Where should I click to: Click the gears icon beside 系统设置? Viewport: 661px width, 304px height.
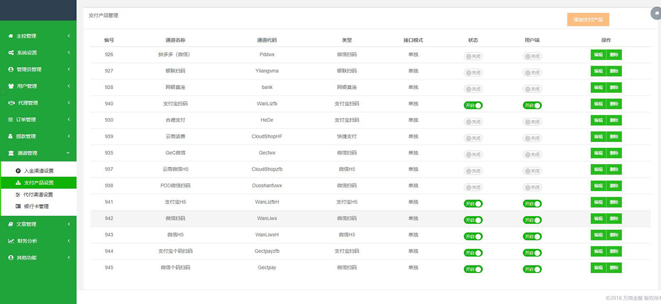[x=11, y=53]
